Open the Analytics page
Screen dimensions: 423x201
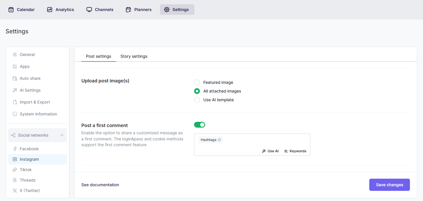[60, 10]
